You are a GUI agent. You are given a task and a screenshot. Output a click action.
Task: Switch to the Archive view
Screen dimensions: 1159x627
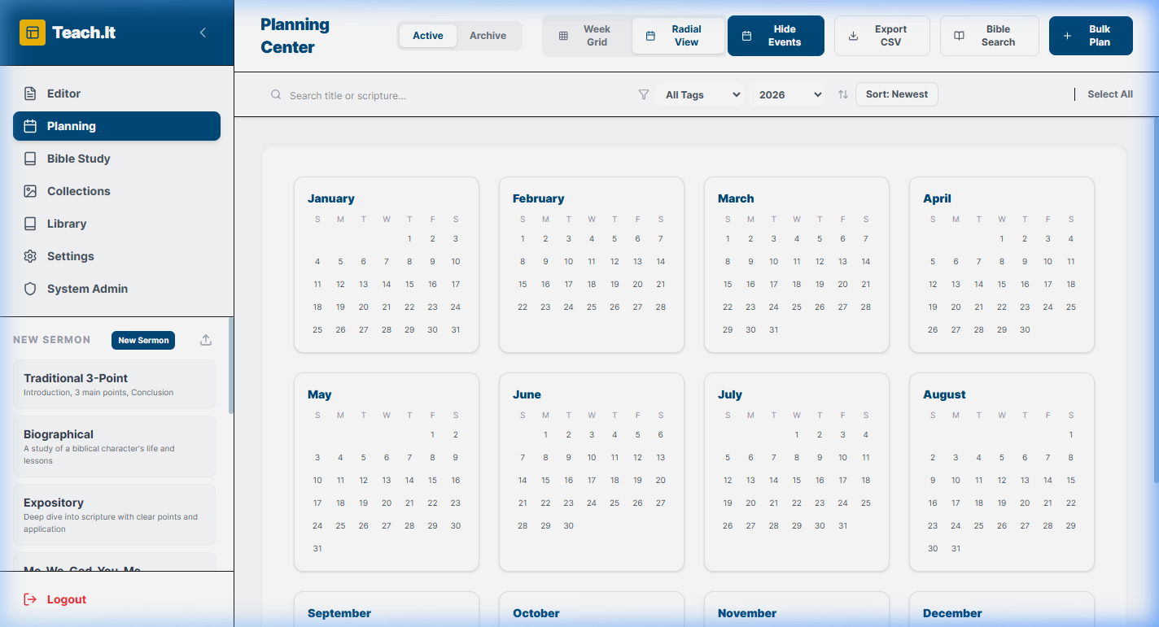coord(488,36)
